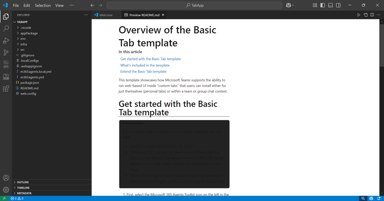Viewport: 384px width, 201px height.
Task: Follow "What's included in the template" link
Action: coord(145,65)
